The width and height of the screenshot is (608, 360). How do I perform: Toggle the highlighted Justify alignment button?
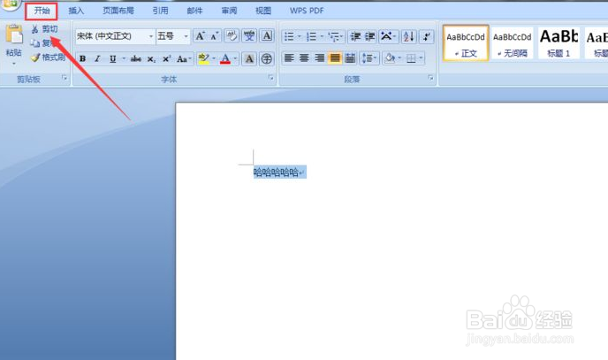tap(335, 58)
